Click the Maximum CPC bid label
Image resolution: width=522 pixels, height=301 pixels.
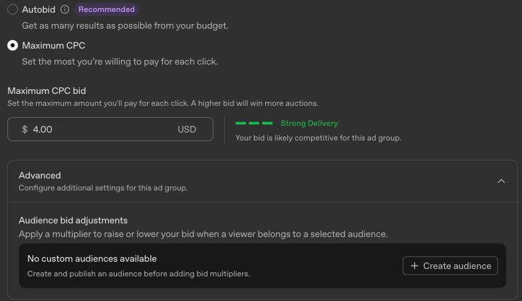(47, 91)
